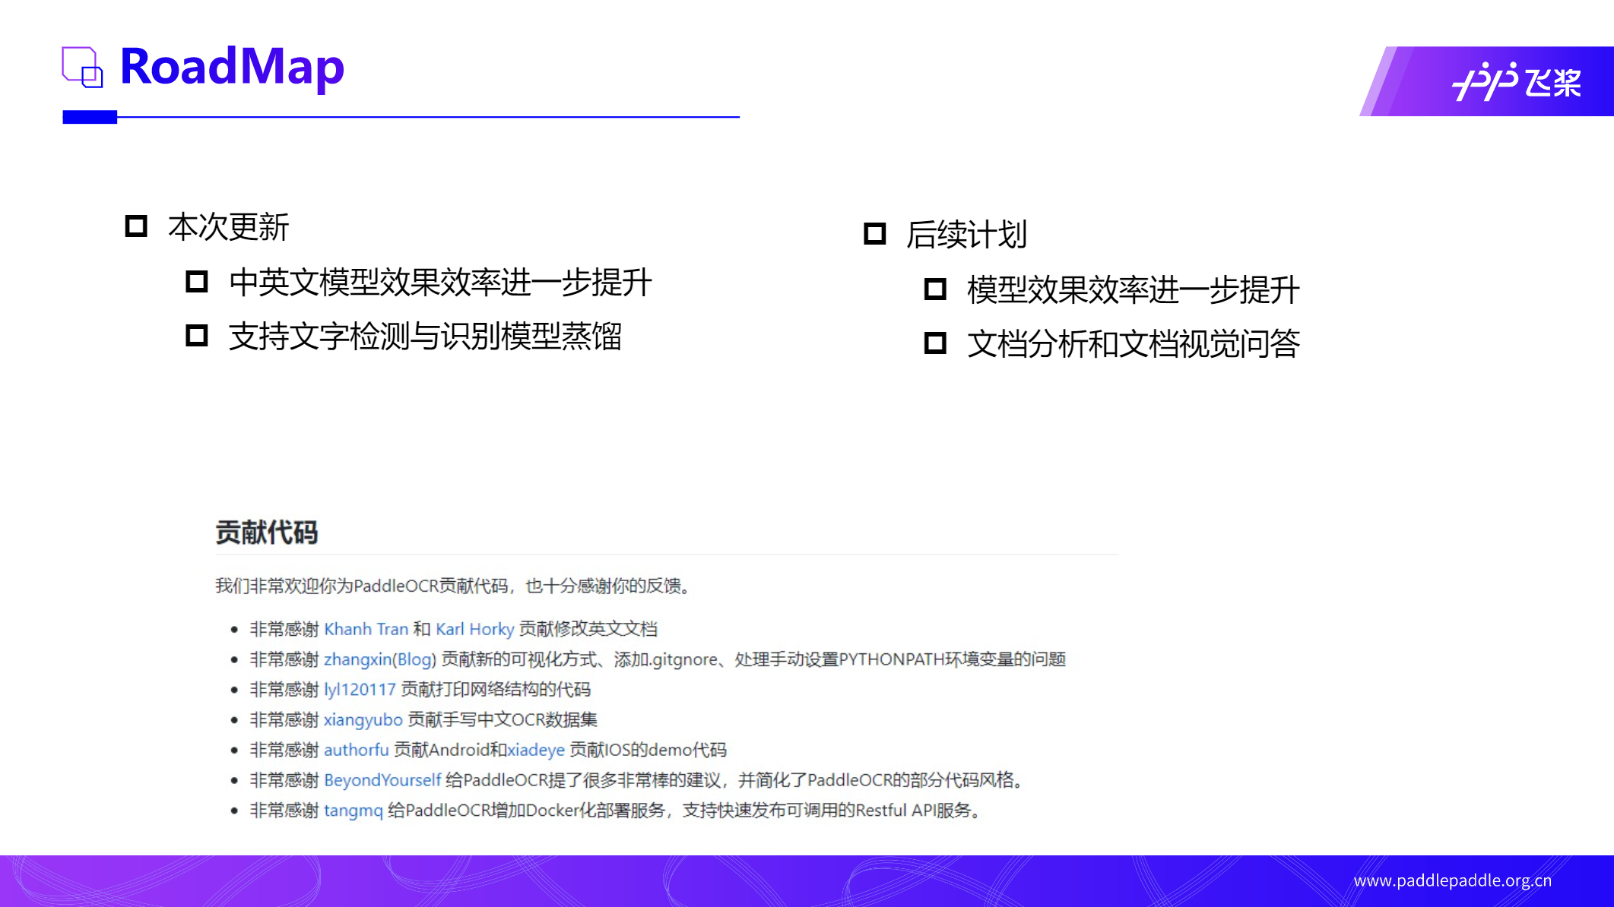Click the BeyondYourself contributor link

tap(382, 780)
